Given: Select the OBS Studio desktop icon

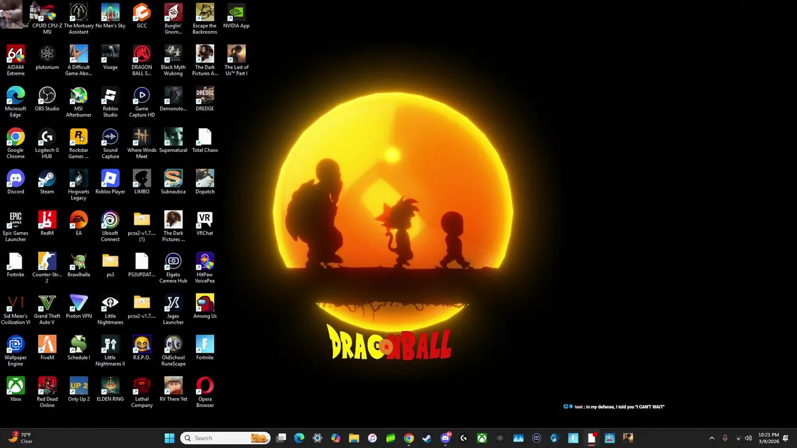Looking at the screenshot, I should (x=47, y=100).
